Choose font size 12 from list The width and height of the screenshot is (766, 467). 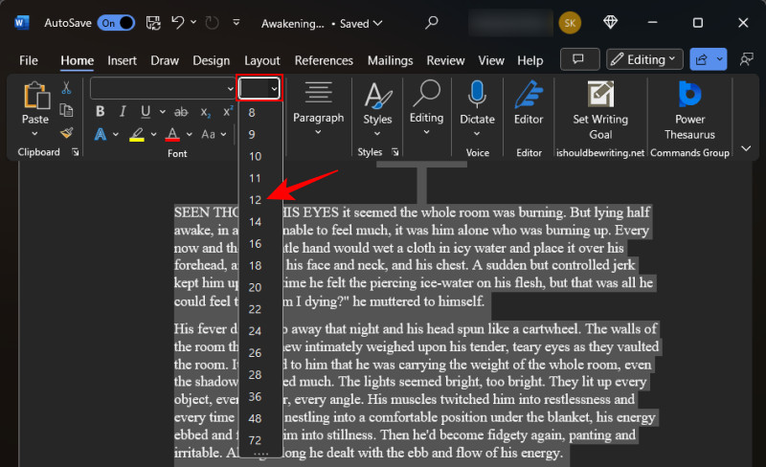coord(256,200)
